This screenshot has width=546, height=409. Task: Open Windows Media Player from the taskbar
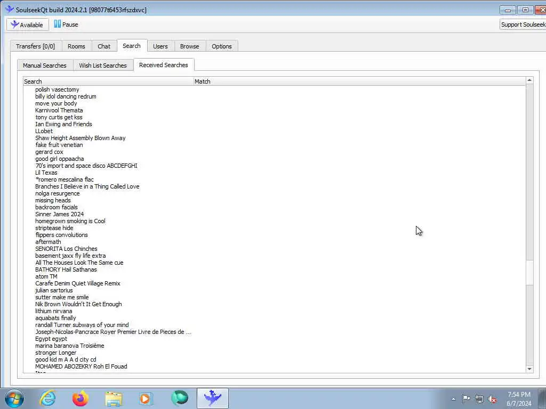pos(146,398)
